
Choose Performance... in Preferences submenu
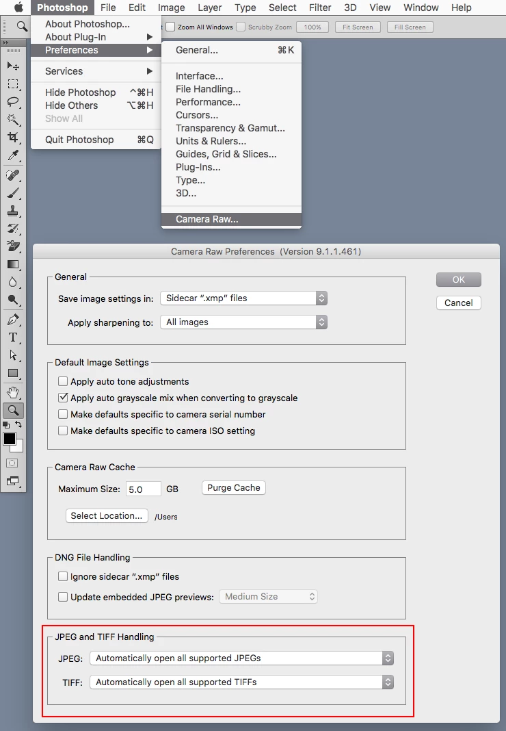(x=232, y=102)
